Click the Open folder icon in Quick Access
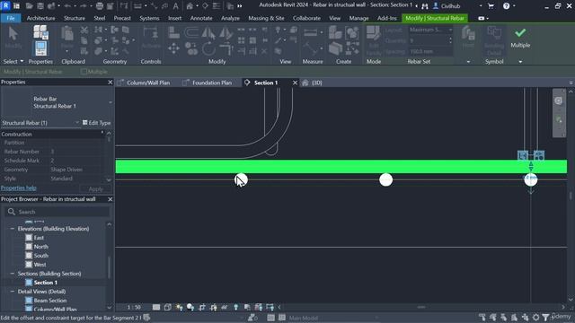The image size is (575, 323). [30, 6]
